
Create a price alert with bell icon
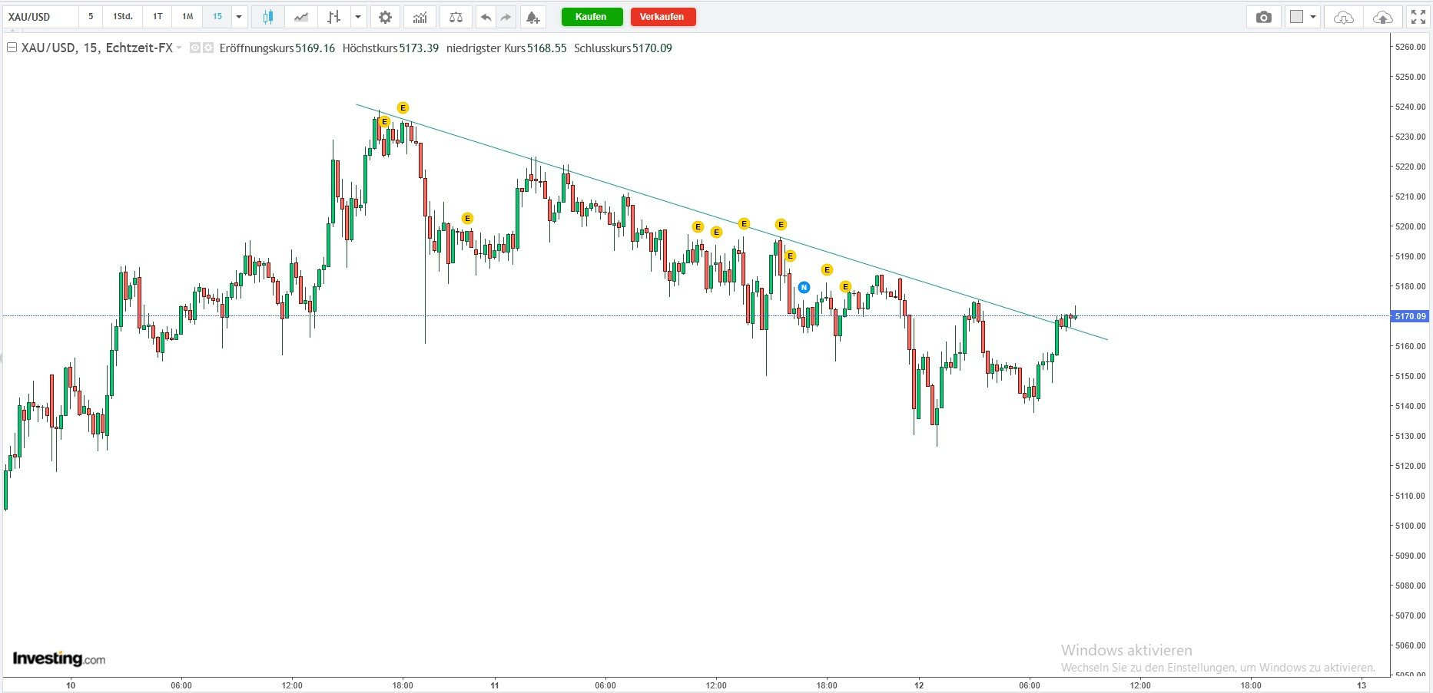point(532,17)
